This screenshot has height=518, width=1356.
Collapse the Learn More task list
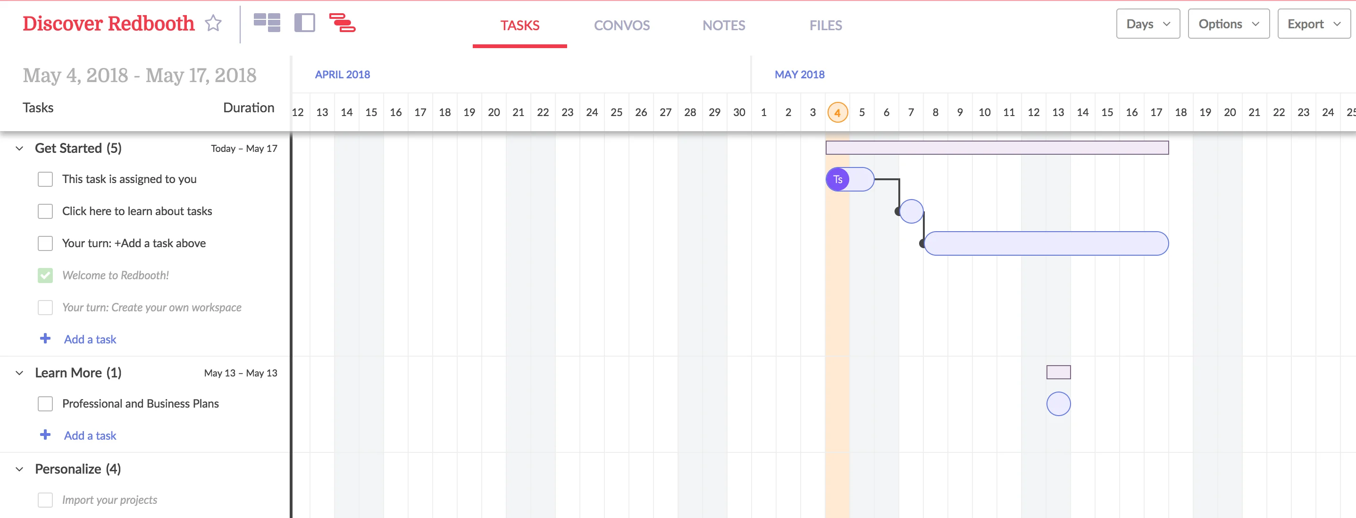tap(19, 373)
